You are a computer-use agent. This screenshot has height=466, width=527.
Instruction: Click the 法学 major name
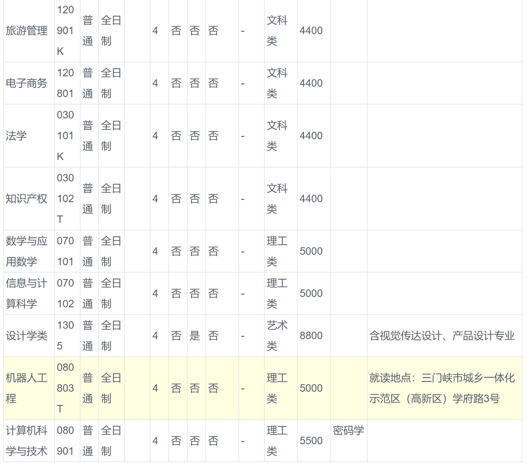[16, 136]
